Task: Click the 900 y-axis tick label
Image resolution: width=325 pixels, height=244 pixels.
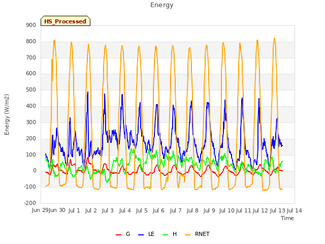Action: pyautogui.click(x=31, y=25)
